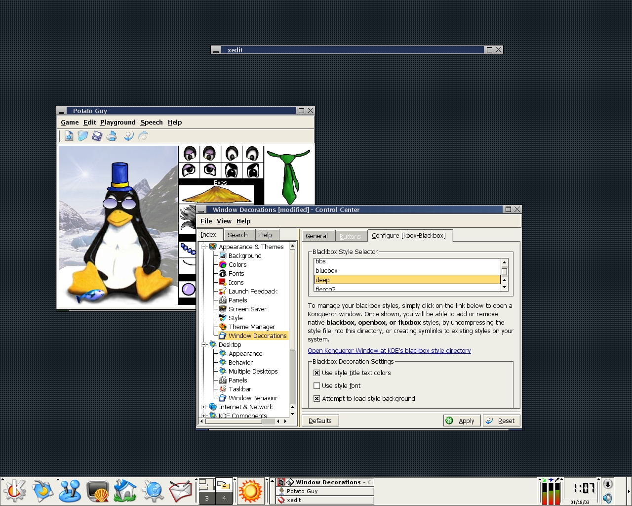Click the Reset button
The width and height of the screenshot is (632, 506).
point(502,421)
